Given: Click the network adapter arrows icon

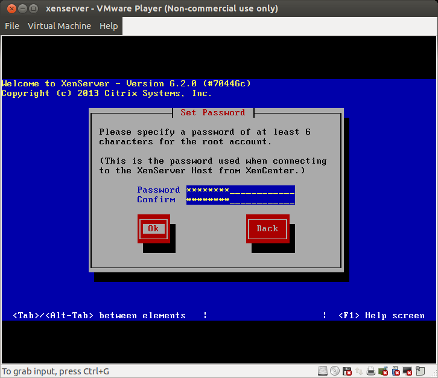Looking at the screenshot, I should (359, 371).
